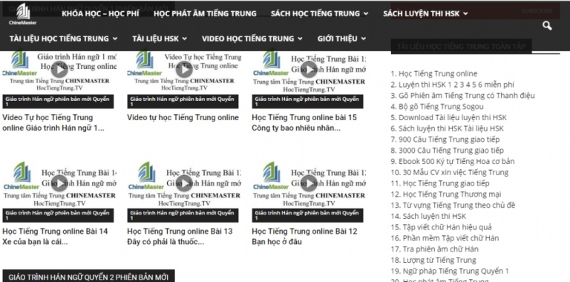Open the KHÓA HỌC – HỌC PHÍ menu
Screen dimensions: 570x282
click(x=100, y=14)
